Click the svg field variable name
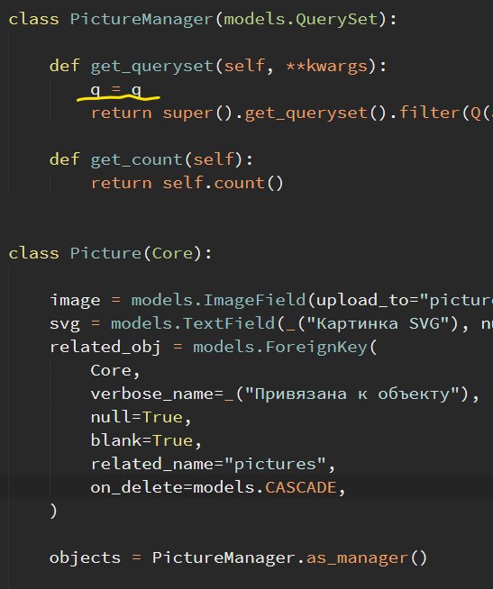This screenshot has width=493, height=589. pos(65,324)
